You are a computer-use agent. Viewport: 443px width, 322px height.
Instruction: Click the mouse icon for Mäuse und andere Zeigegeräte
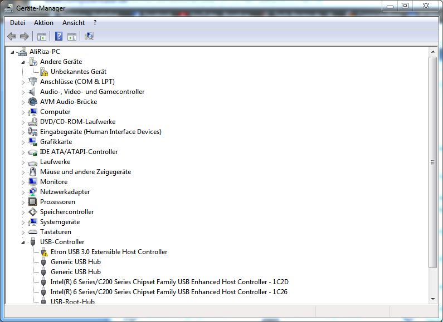(x=33, y=172)
